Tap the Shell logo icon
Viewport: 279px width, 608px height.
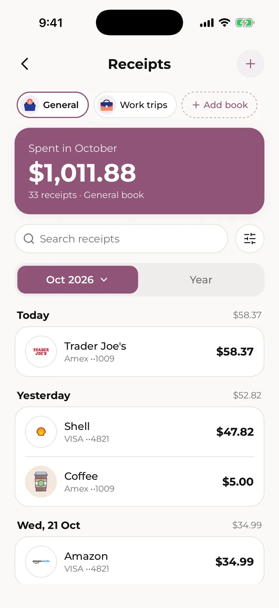(x=41, y=432)
